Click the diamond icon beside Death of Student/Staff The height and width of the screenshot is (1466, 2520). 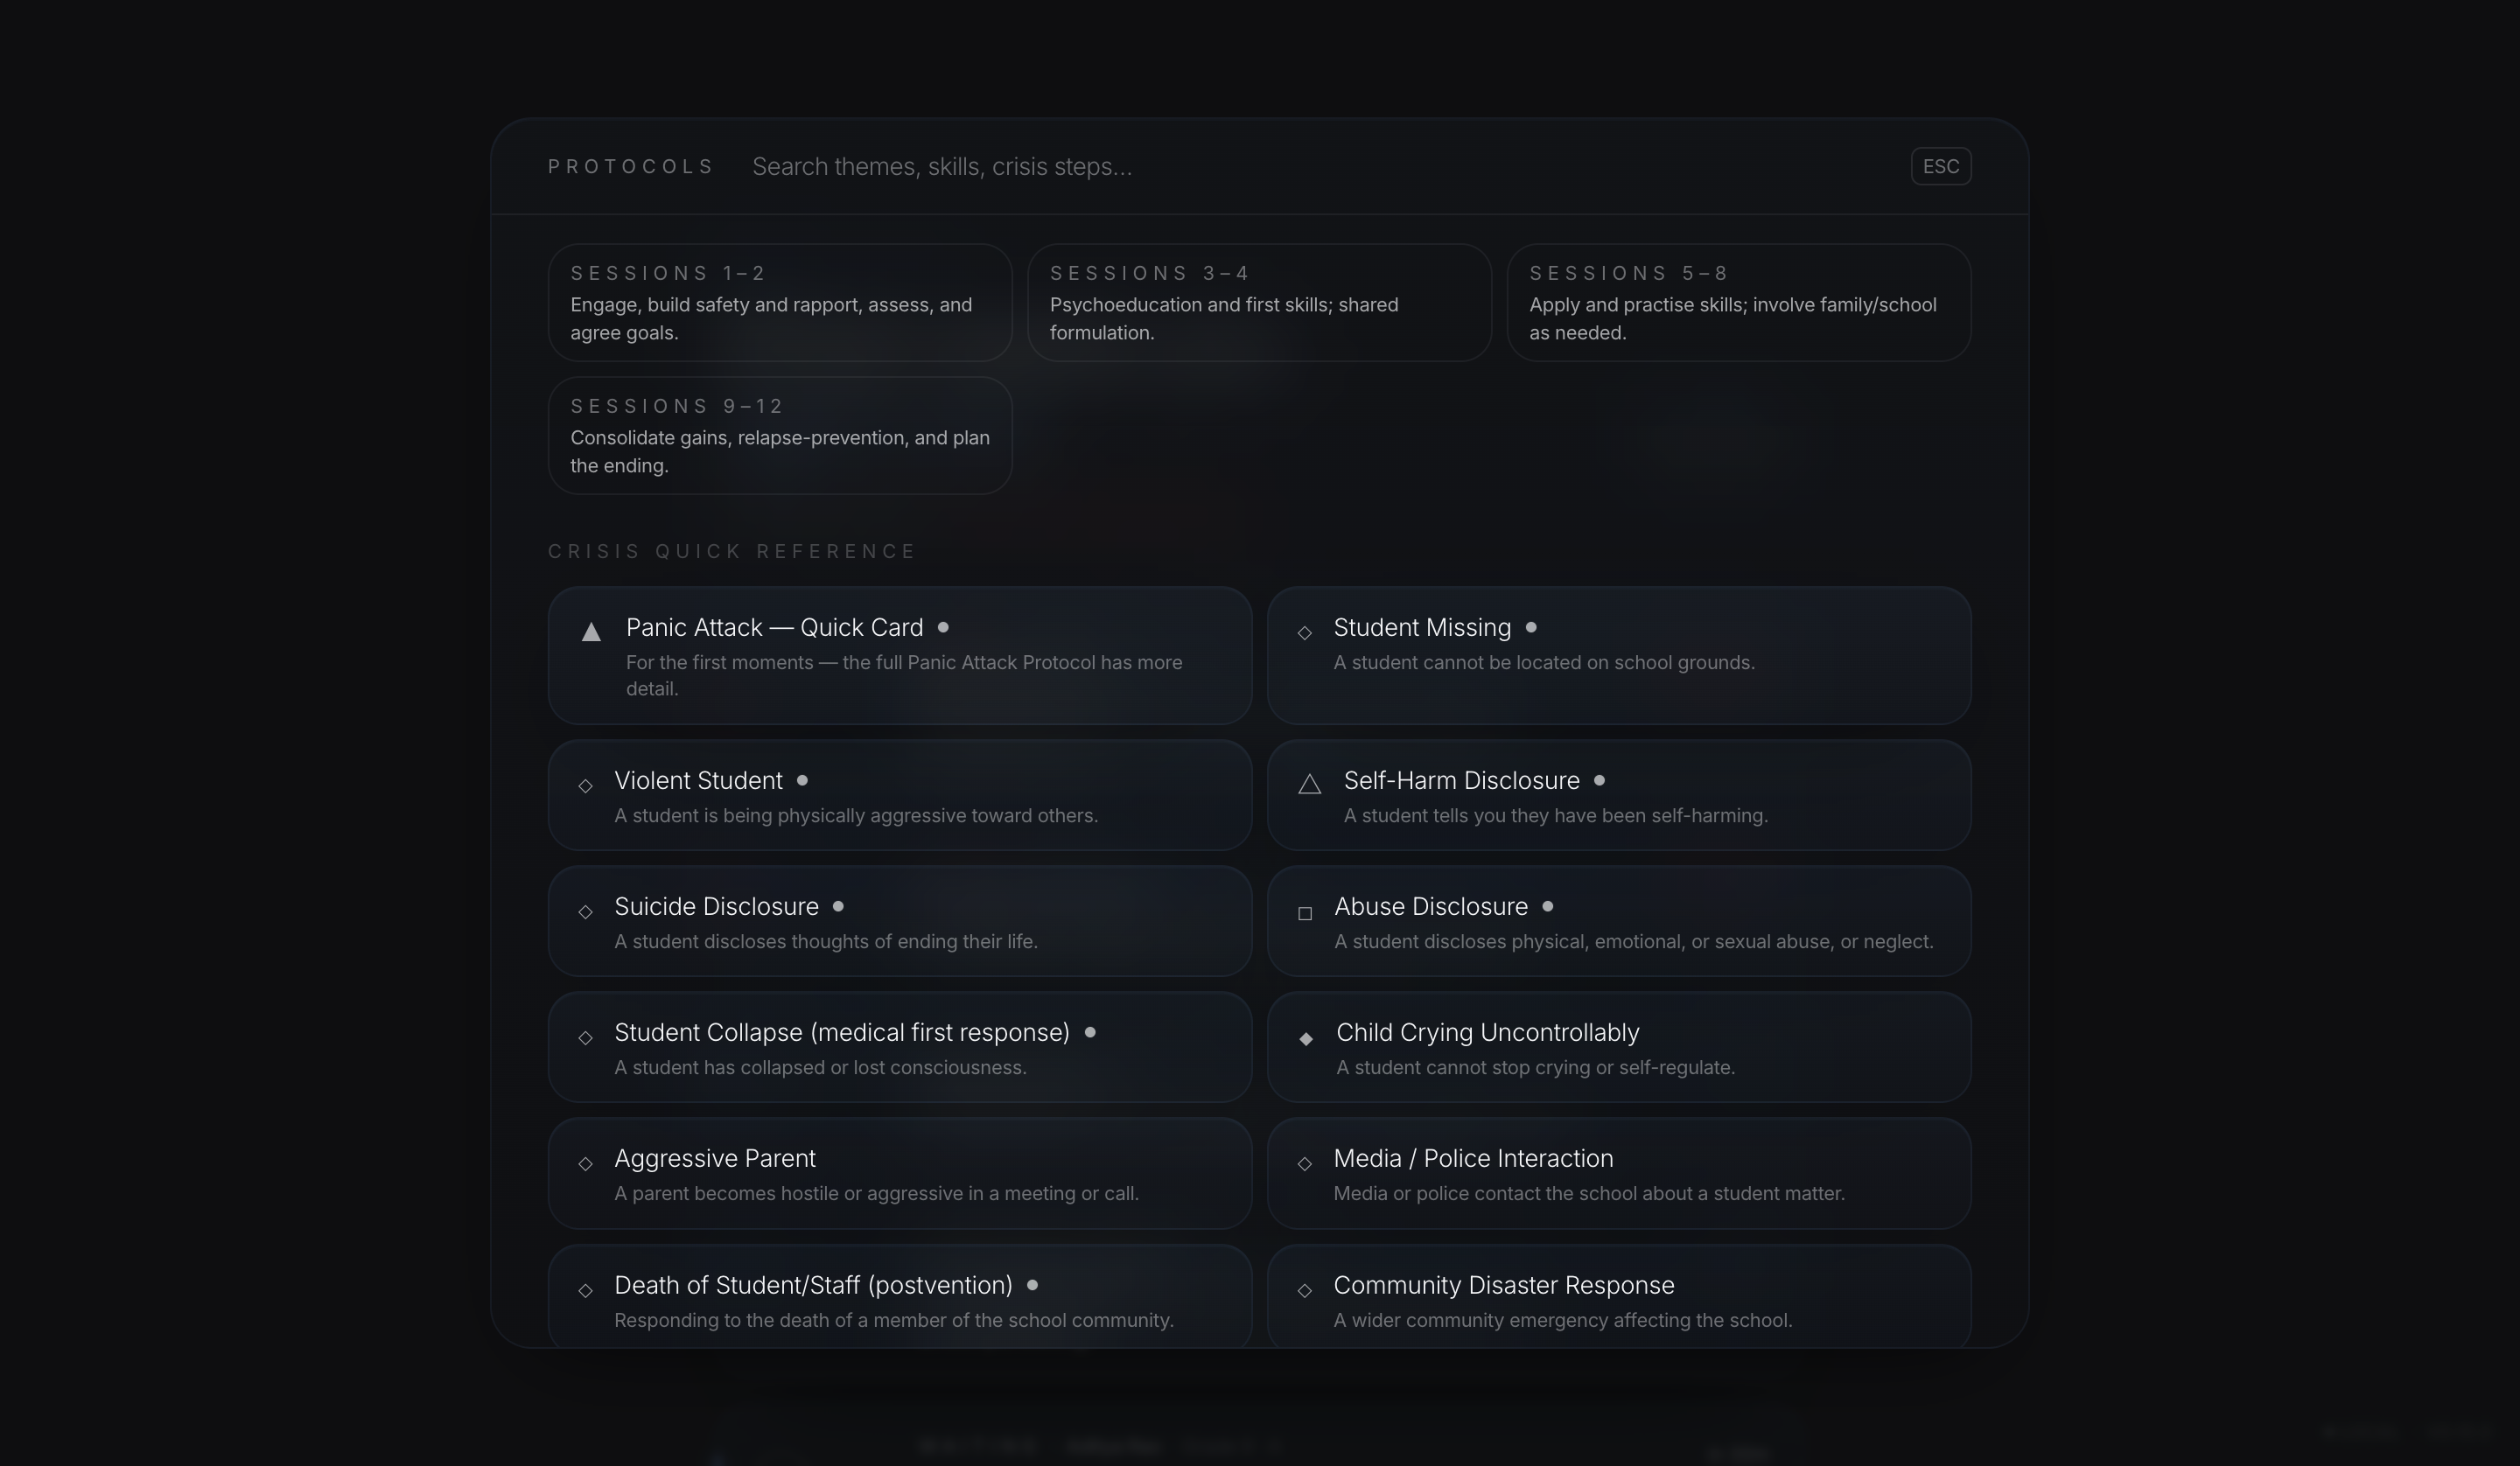click(x=585, y=1290)
